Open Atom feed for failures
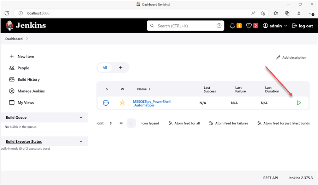Screen dimensions: 318x185 [229, 123]
